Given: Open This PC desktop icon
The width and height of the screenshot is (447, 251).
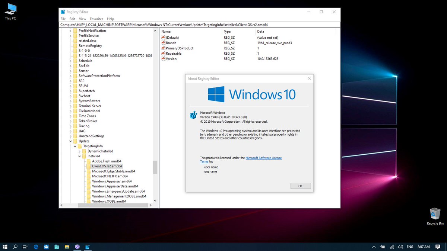Looking at the screenshot, I should pyautogui.click(x=10, y=11).
